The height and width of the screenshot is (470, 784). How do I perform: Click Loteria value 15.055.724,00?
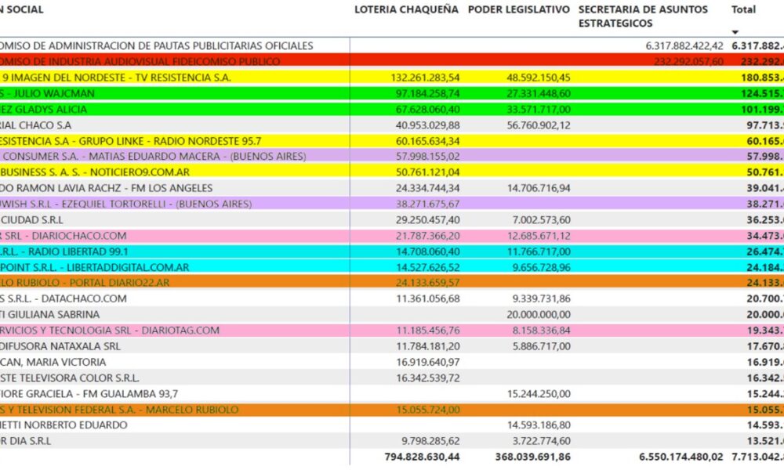point(427,410)
